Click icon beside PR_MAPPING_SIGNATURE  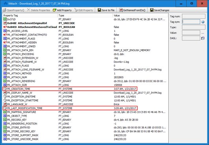[5, 112]
